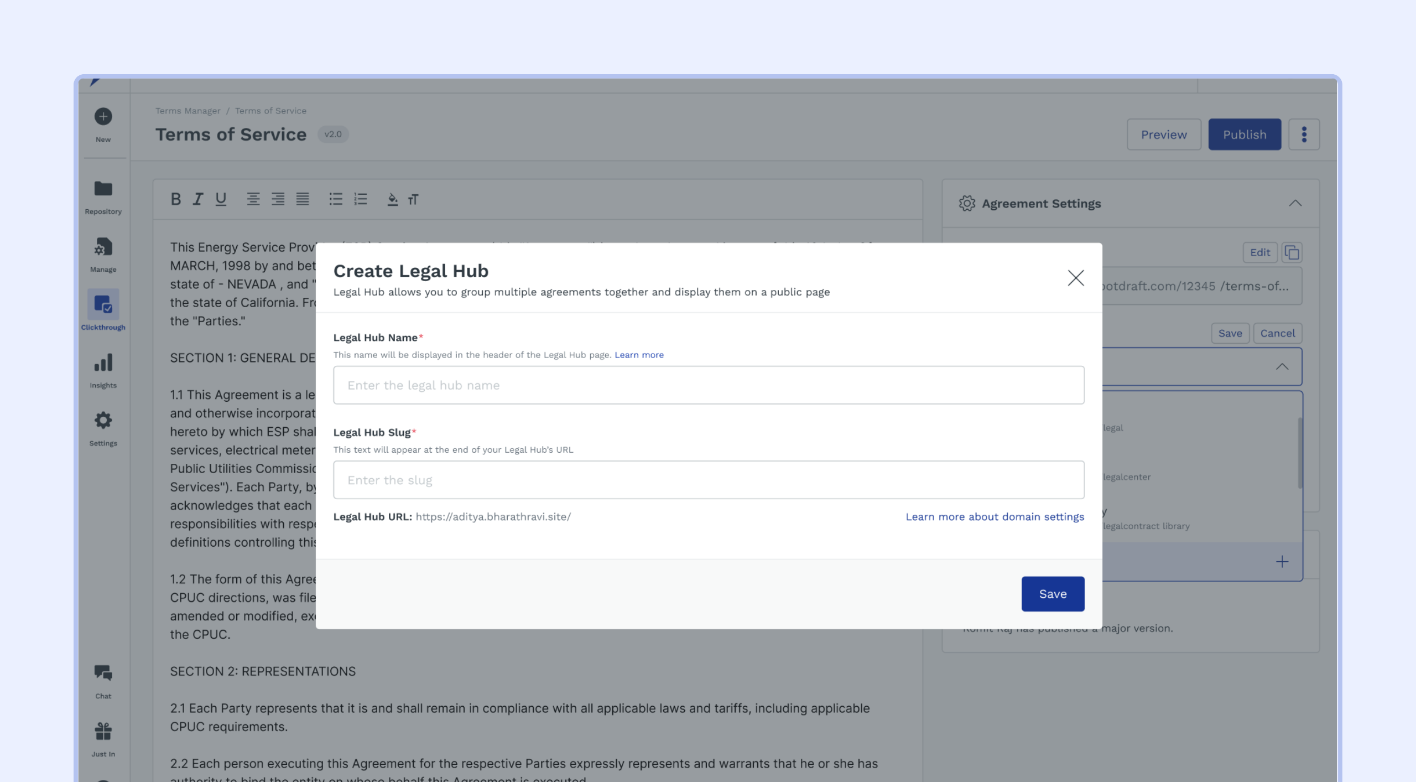This screenshot has width=1416, height=782.
Task: Click Terms Manager breadcrumb
Action: point(188,111)
